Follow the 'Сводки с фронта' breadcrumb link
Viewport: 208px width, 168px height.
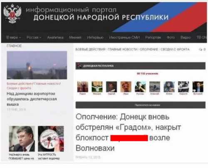pos(175,49)
